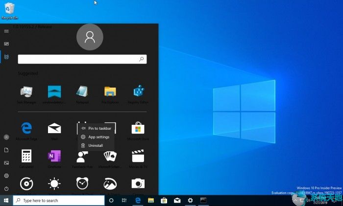Viewport: 343px width, 206px height.
Task: Click the magnifier in Start search field
Action: [142, 59]
